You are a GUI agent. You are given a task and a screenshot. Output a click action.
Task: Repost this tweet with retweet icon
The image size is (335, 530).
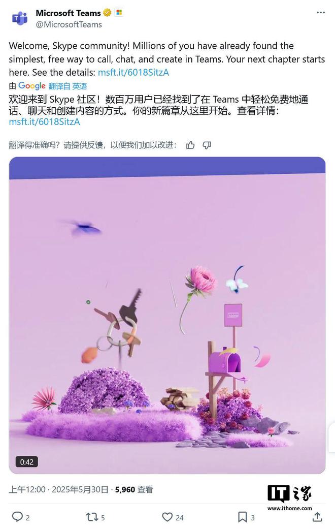(x=91, y=517)
